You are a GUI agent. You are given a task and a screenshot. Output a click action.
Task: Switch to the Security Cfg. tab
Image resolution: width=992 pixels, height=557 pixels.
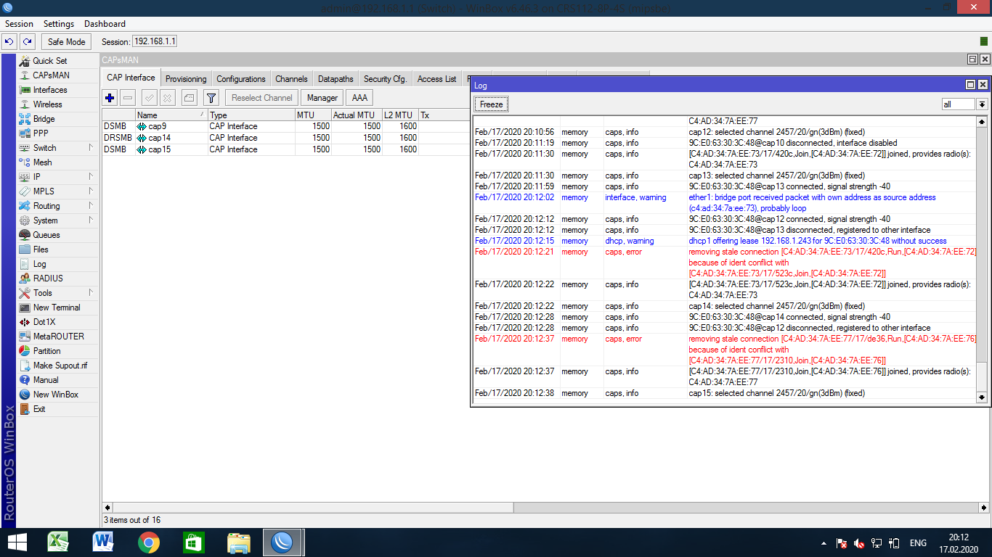coord(385,79)
